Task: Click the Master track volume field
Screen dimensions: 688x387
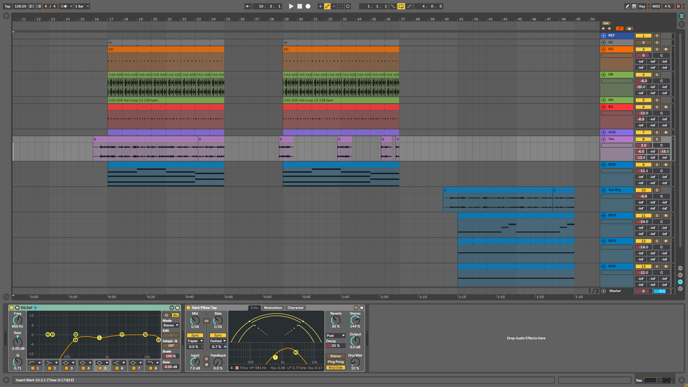Action: point(643,291)
